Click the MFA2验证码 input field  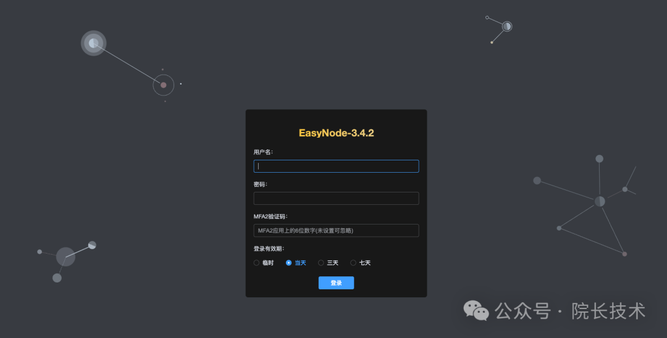336,231
